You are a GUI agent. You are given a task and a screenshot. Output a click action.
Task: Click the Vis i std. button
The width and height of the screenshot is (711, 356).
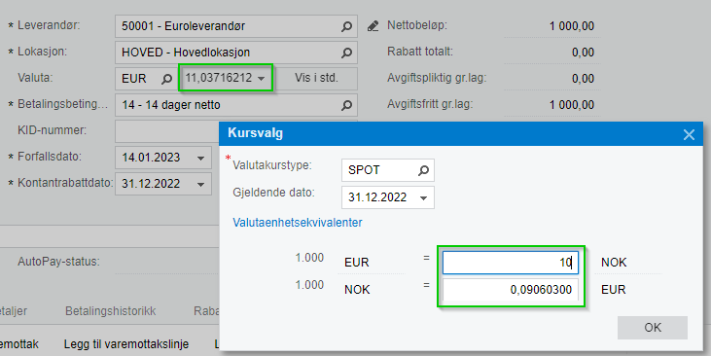pyautogui.click(x=316, y=78)
